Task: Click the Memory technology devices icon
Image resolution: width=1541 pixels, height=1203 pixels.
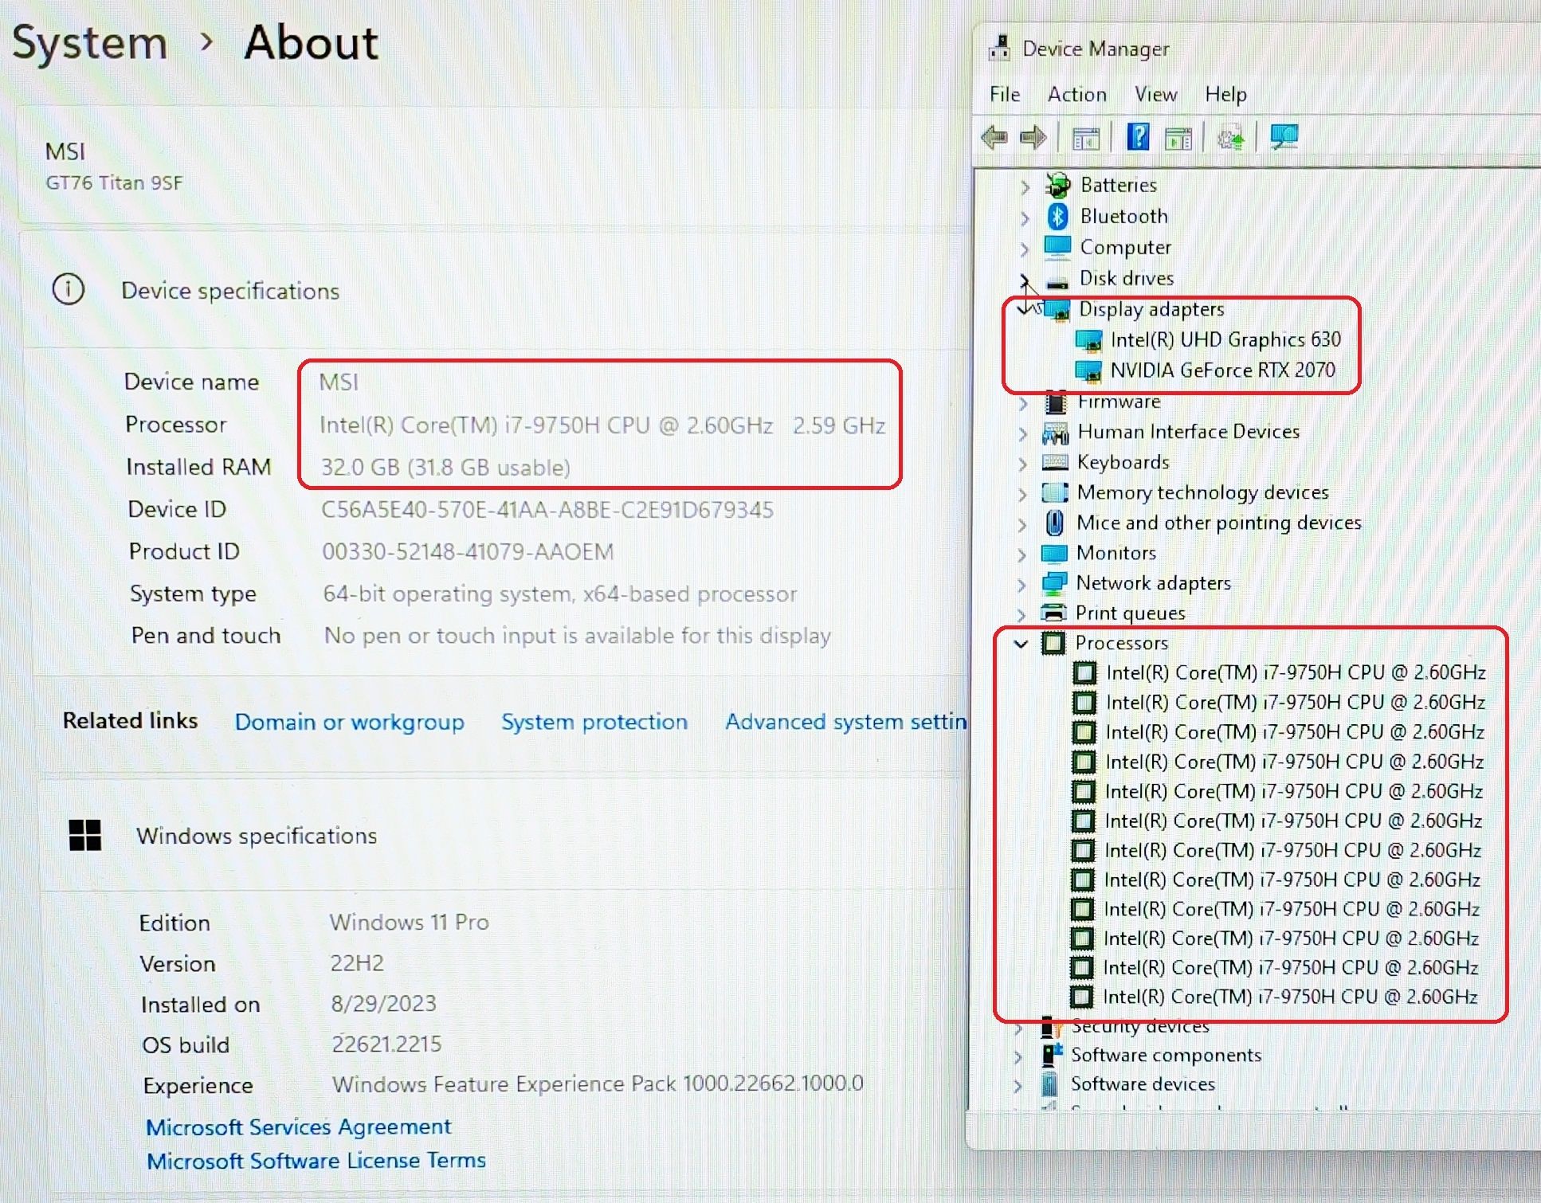Action: tap(1055, 492)
